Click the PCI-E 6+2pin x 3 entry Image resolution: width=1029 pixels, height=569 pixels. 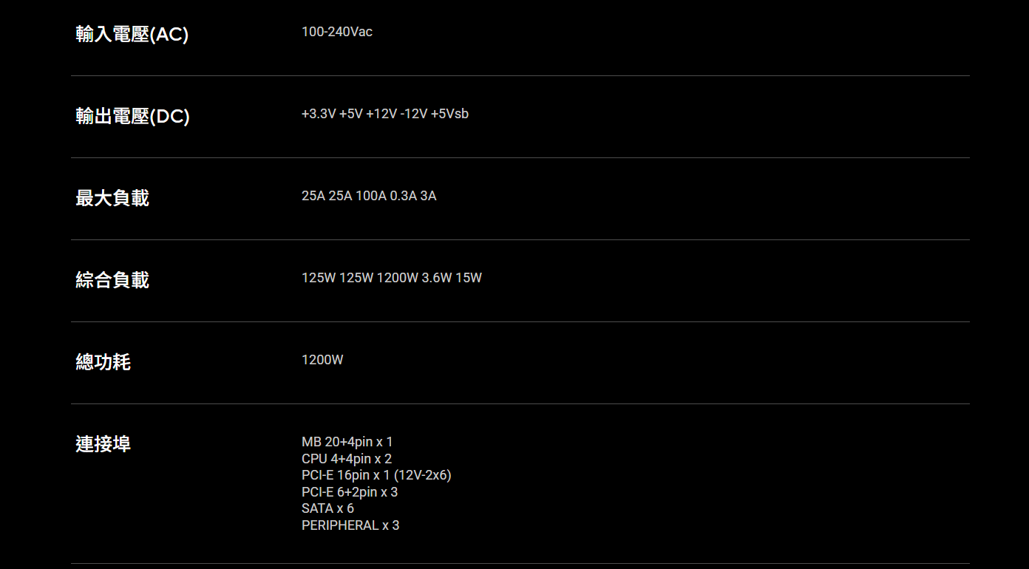350,492
